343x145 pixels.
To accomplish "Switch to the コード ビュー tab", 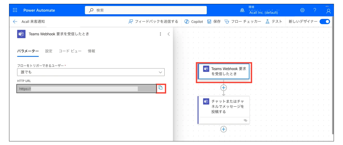I will point(70,51).
